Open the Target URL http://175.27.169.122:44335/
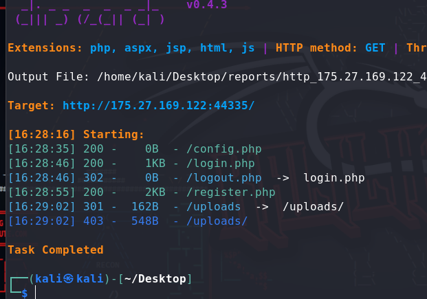 [158, 106]
